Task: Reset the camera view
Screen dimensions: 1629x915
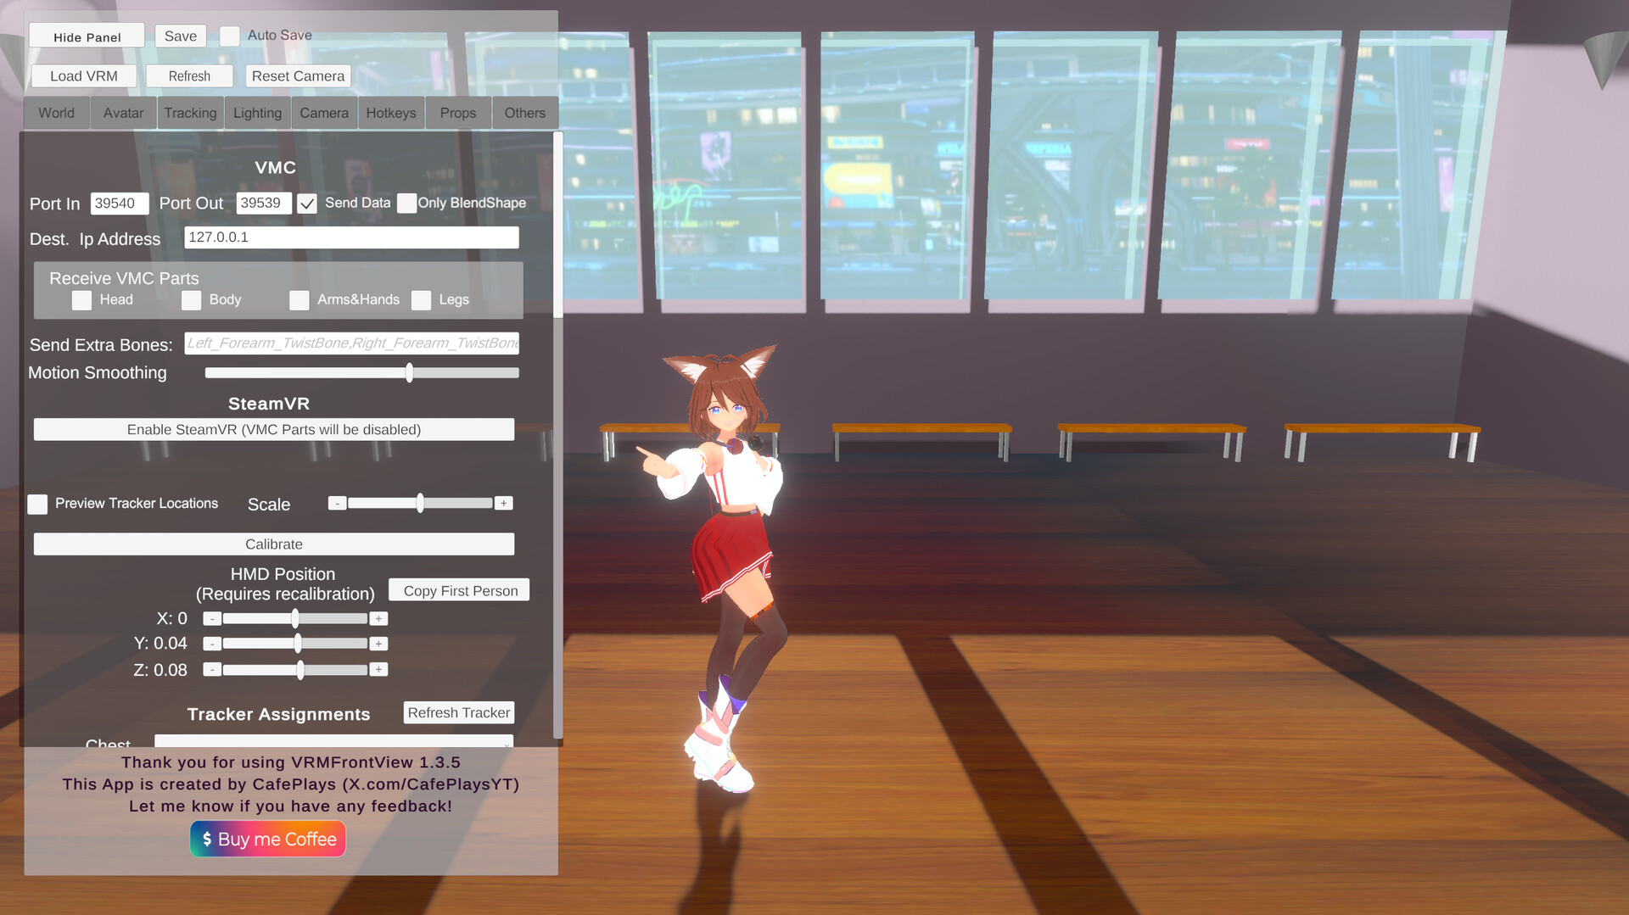Action: pos(298,75)
